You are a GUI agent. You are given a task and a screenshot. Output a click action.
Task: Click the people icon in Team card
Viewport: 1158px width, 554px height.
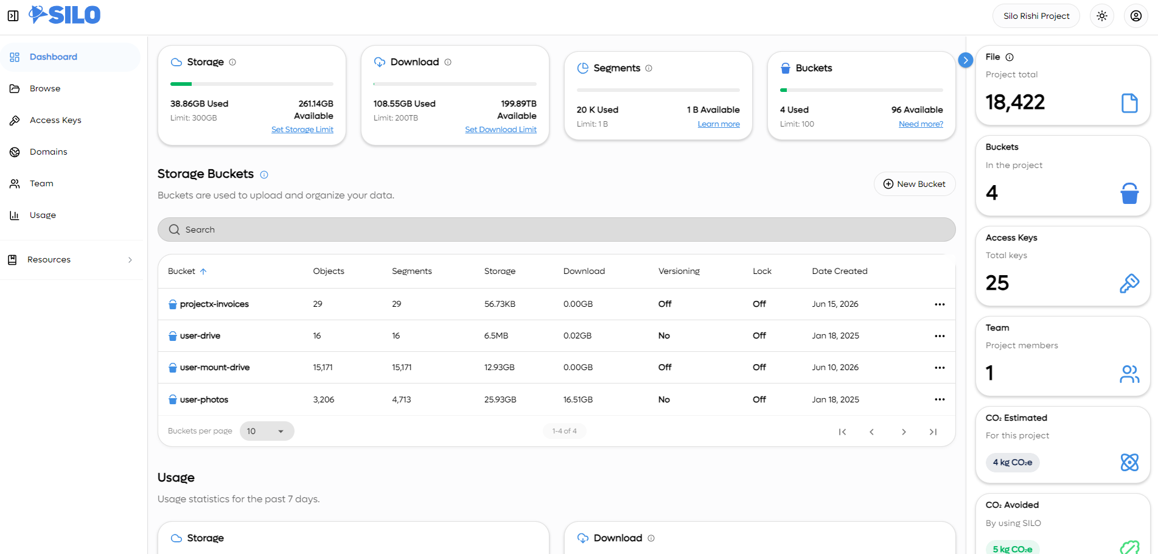coord(1129,374)
